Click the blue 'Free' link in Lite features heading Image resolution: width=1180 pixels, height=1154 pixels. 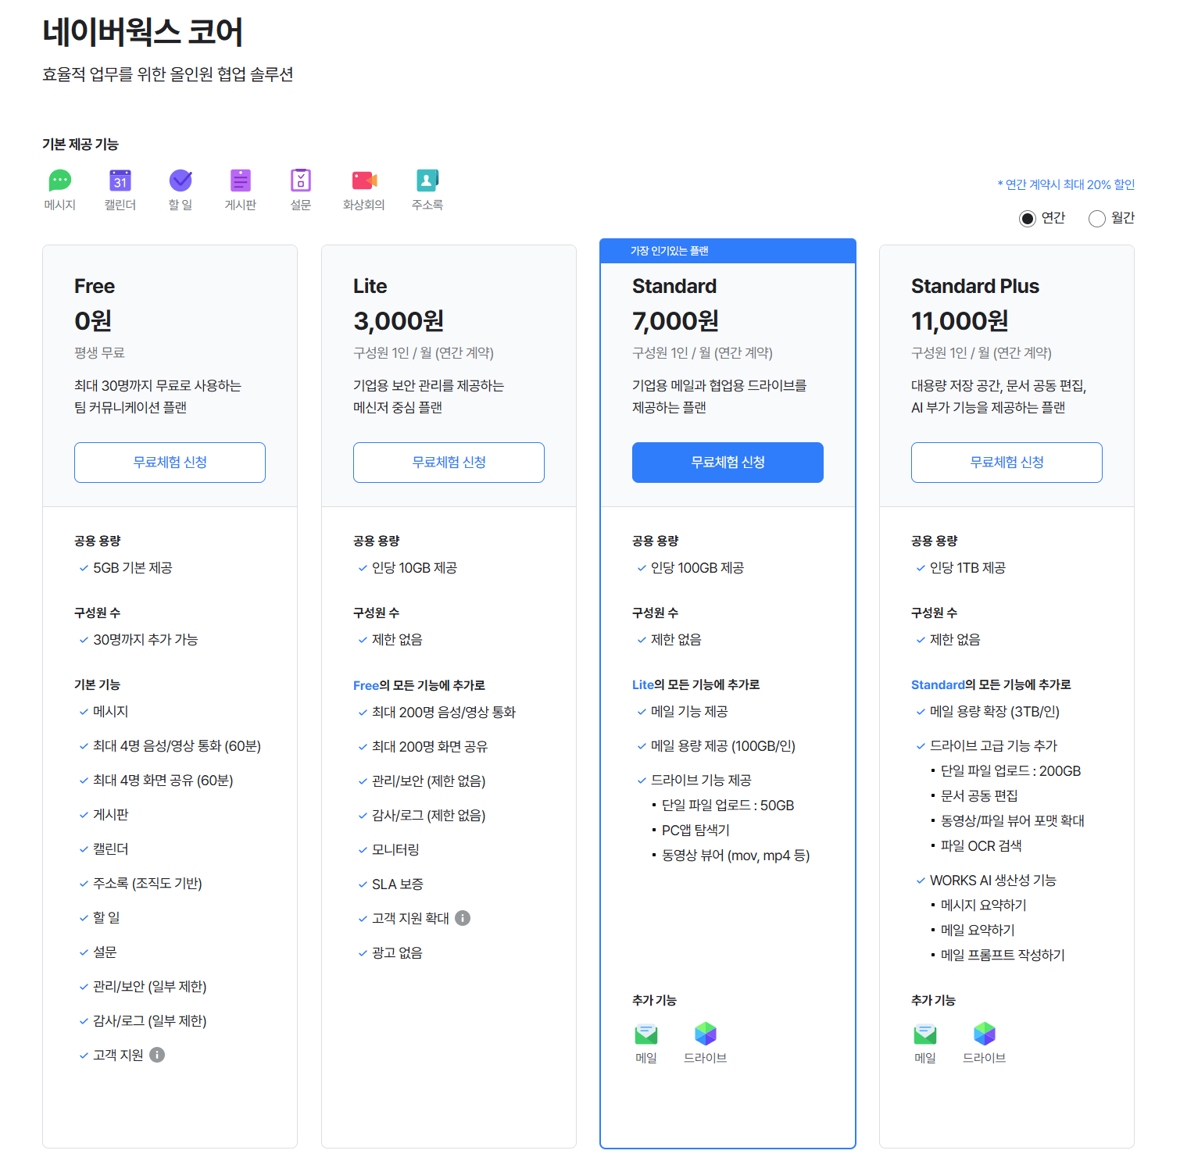pos(366,685)
